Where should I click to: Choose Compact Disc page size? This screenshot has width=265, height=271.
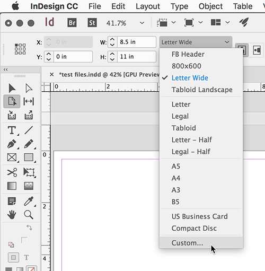click(201, 228)
